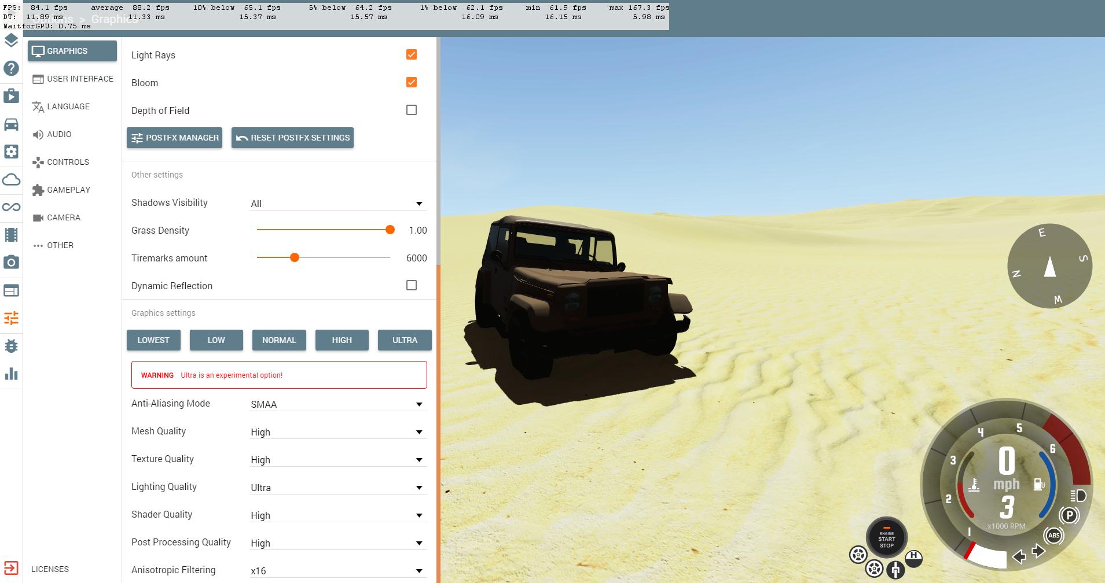Click the Ultra experimental option warning text
Image resolution: width=1105 pixels, height=583 pixels.
[x=232, y=375]
